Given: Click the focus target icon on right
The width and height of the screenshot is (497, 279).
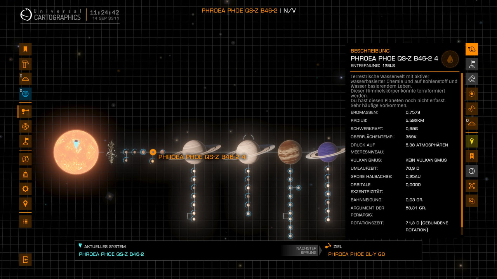Looking at the screenshot, I should coord(472,186).
